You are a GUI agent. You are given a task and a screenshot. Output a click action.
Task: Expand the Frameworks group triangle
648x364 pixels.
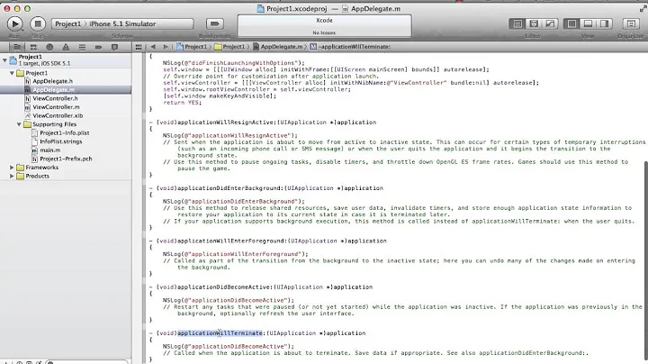pos(12,167)
